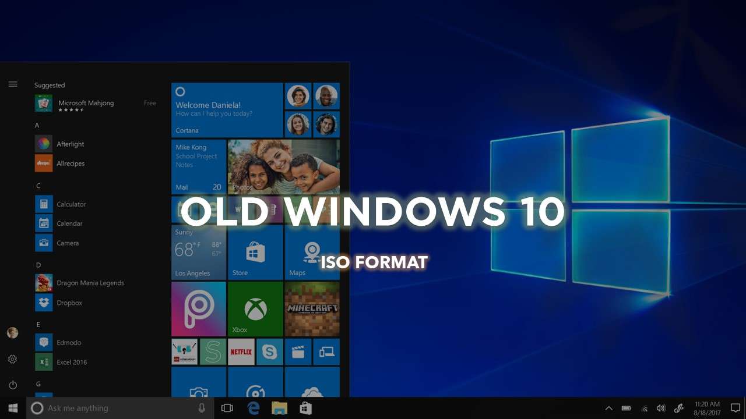
Task: Open Task View on the taskbar
Action: [227, 408]
